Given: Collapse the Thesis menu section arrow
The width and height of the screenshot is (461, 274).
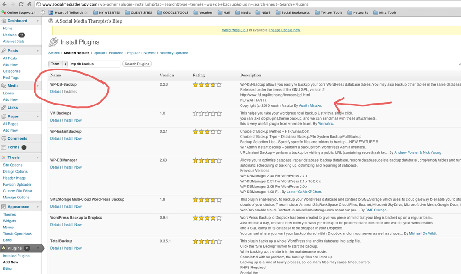Looking at the screenshot, I should [x=38, y=157].
